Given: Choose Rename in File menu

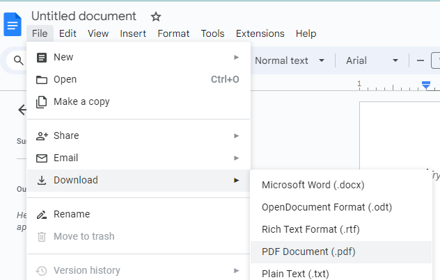Looking at the screenshot, I should (139, 215).
